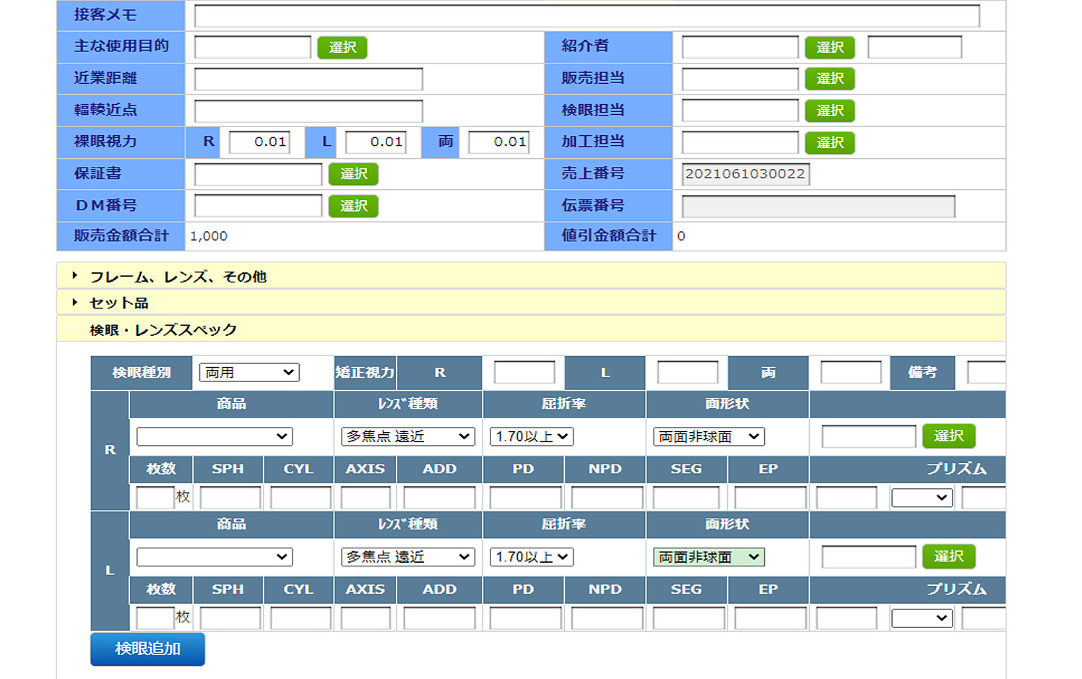
Task: Click 選択 button for 加工担当
Action: point(829,143)
